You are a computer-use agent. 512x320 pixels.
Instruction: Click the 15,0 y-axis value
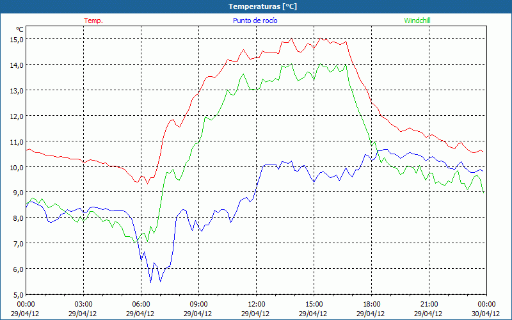pyautogui.click(x=17, y=40)
